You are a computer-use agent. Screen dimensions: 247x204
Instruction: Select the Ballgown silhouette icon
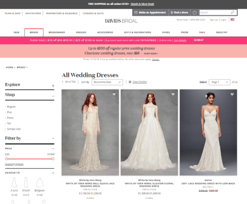click(39, 183)
